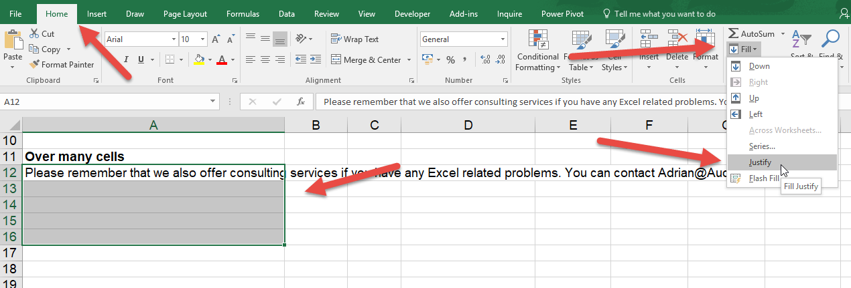Apply the cell borders icon
The width and height of the screenshot is (851, 288).
click(170, 59)
